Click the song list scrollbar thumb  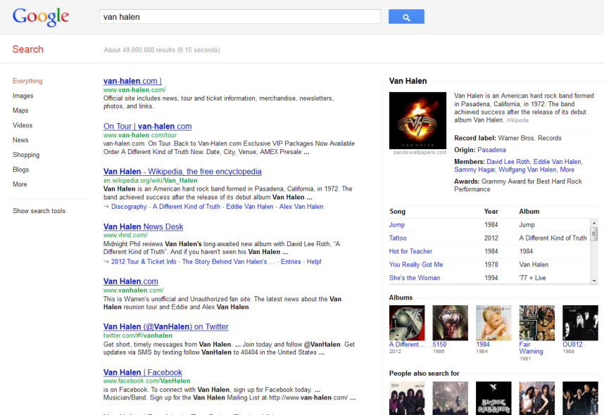(x=594, y=234)
